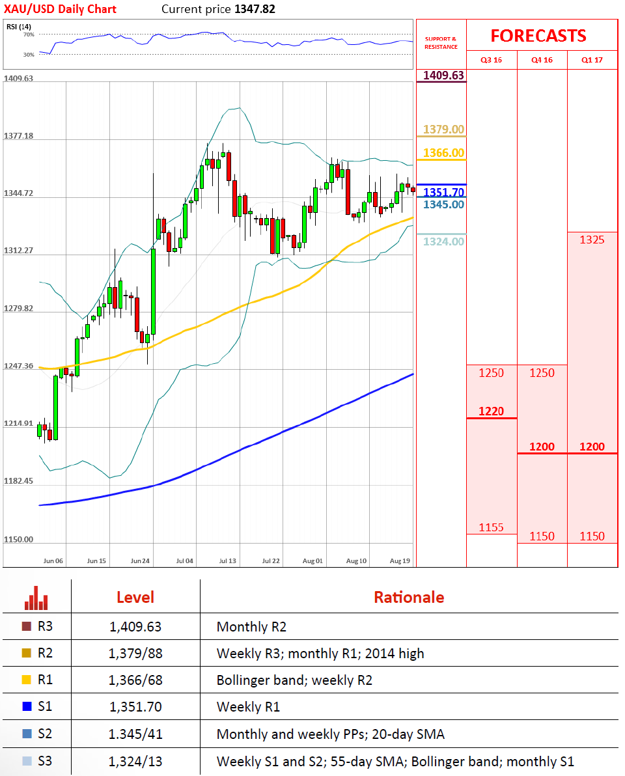This screenshot has height=776, width=625.
Task: Select the Q4 16 forecast column header
Action: pos(542,60)
